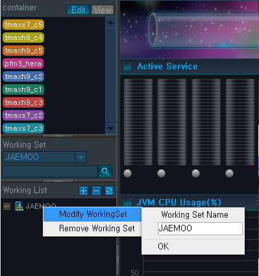Click the plus icon in Working List
This screenshot has height=276, width=259.
click(x=83, y=191)
